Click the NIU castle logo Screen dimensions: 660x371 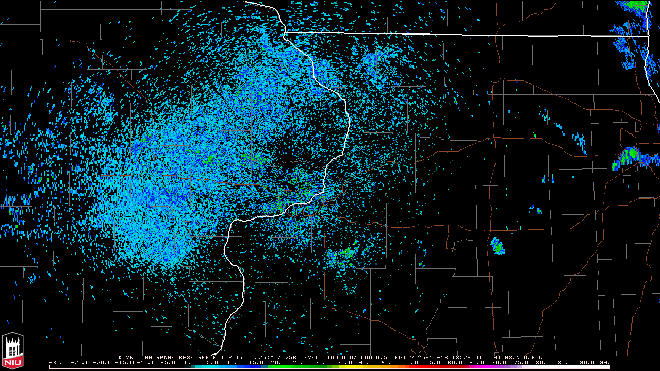(x=12, y=351)
